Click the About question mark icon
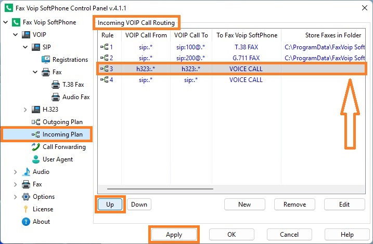This screenshot has height=244, width=373. point(26,222)
